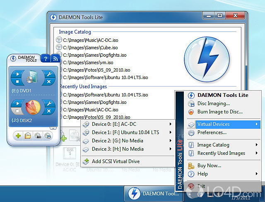Choose Burn Image to Disc... menu entry
Screen dimensions: 265x202
(x=220, y=112)
